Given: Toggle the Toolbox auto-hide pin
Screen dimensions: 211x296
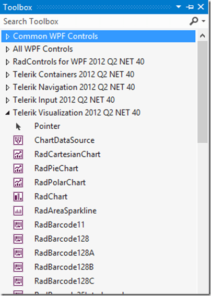Looking at the screenshot, I should (190, 7).
